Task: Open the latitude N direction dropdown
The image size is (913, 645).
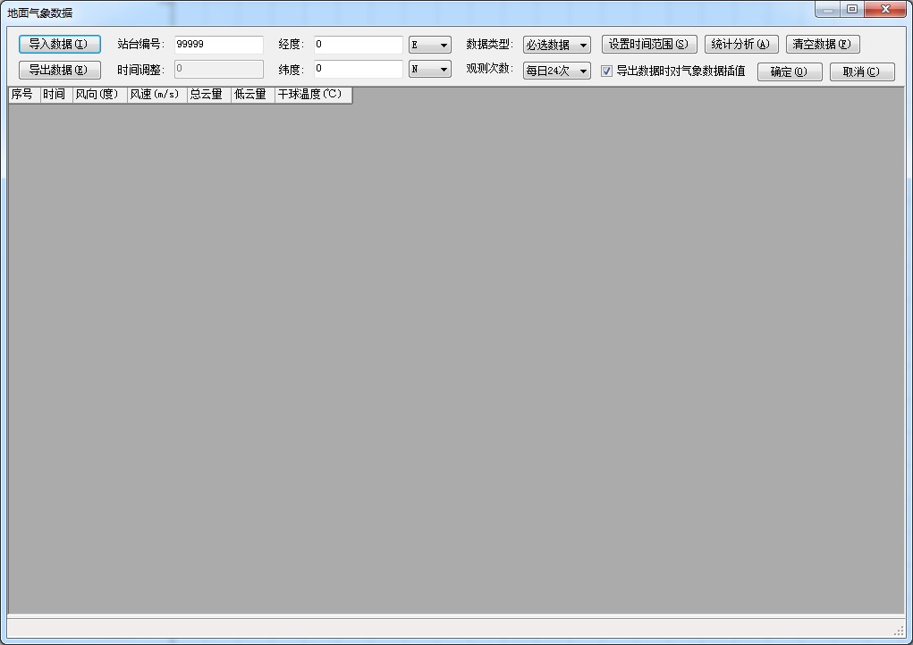Action: coord(429,70)
